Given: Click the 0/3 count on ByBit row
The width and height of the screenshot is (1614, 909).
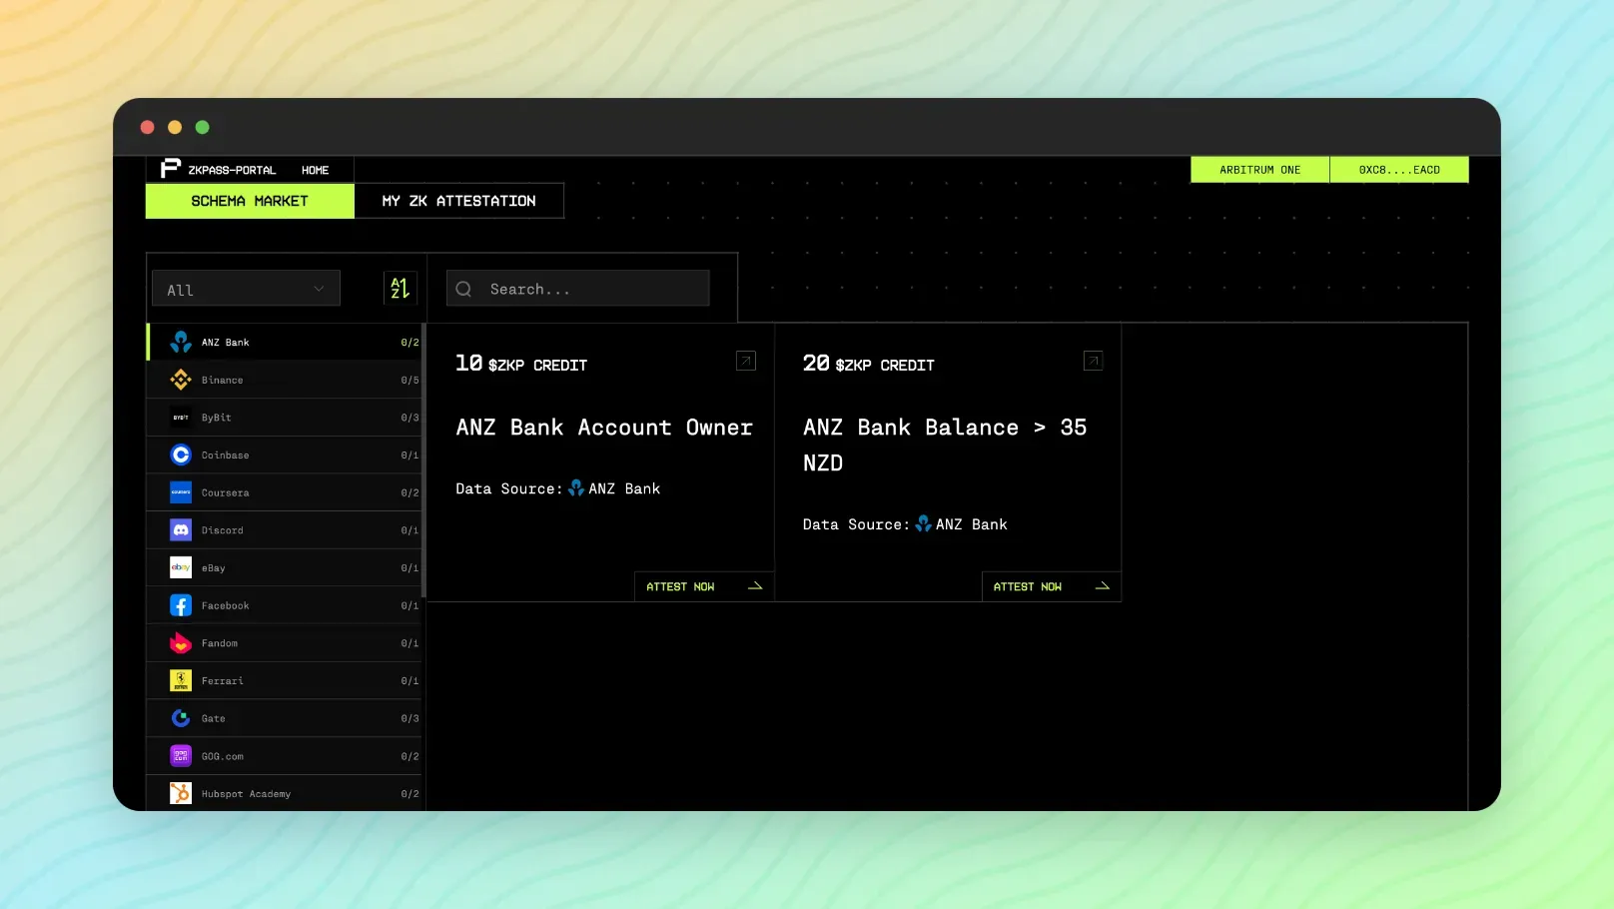Looking at the screenshot, I should pos(409,418).
